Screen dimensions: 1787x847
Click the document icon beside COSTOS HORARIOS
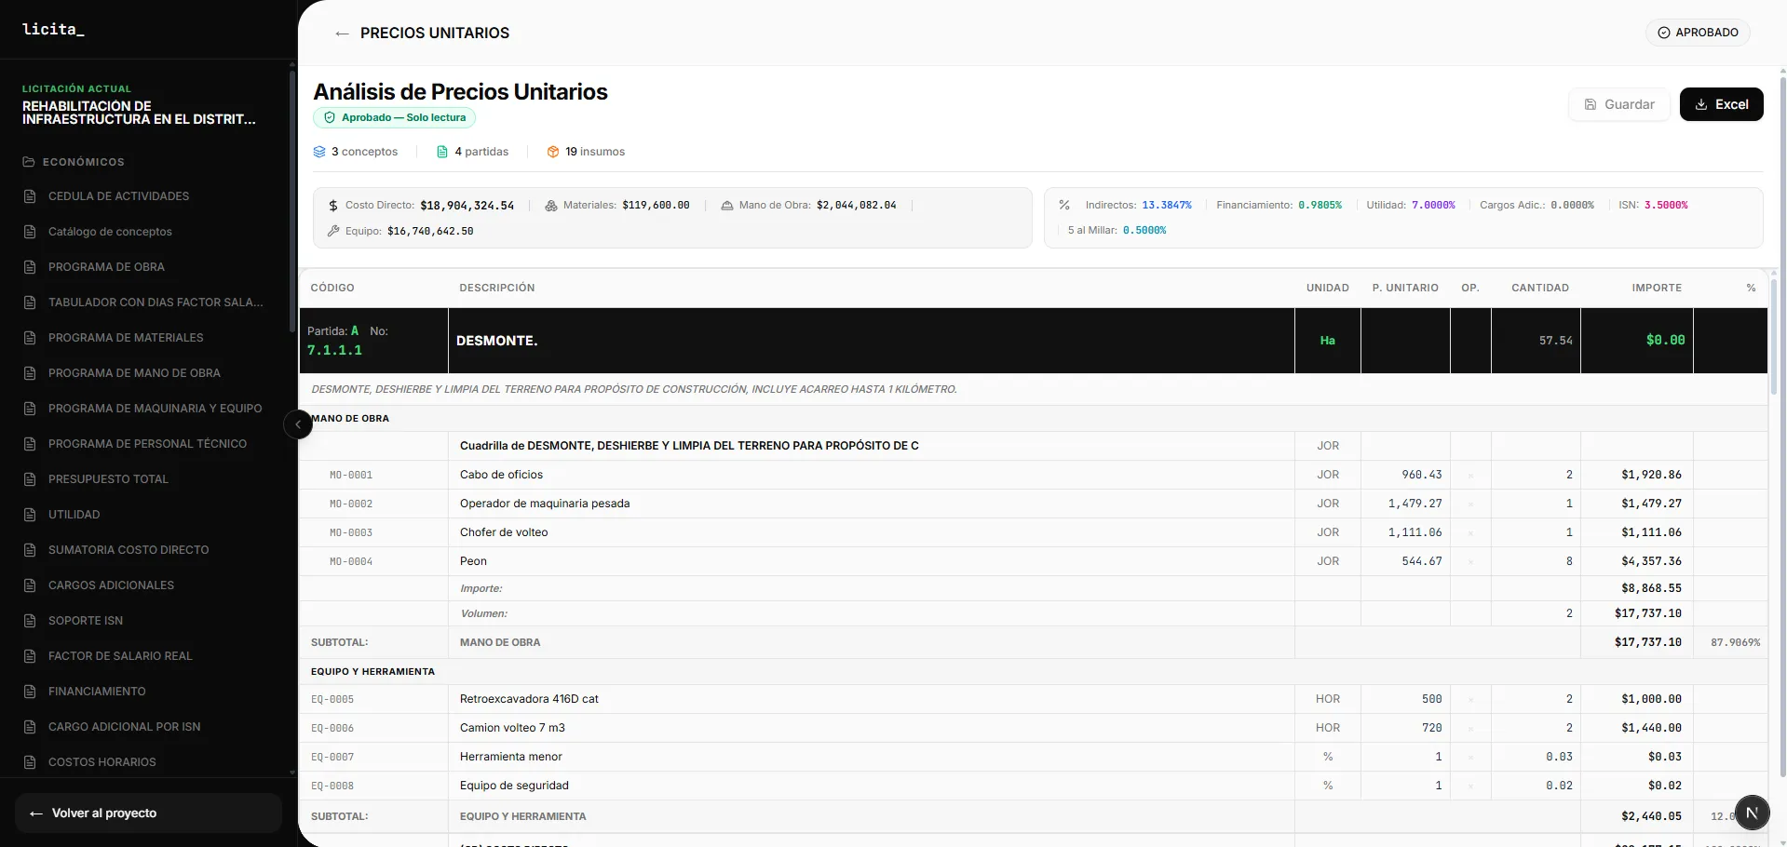(30, 762)
